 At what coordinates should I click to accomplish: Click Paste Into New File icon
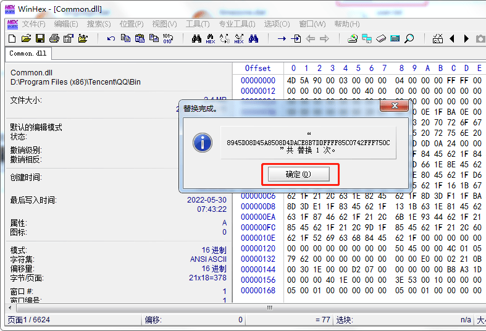click(x=154, y=38)
